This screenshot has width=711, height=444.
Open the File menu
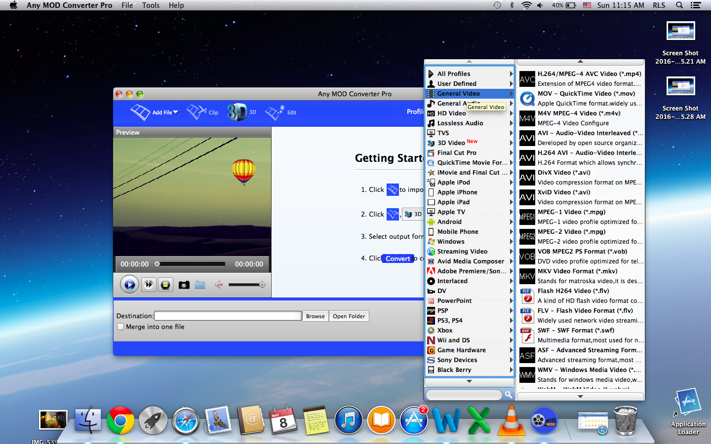coord(127,5)
